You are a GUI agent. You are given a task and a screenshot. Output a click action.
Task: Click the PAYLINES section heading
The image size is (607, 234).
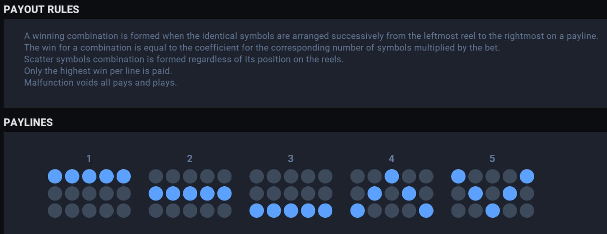pyautogui.click(x=28, y=122)
